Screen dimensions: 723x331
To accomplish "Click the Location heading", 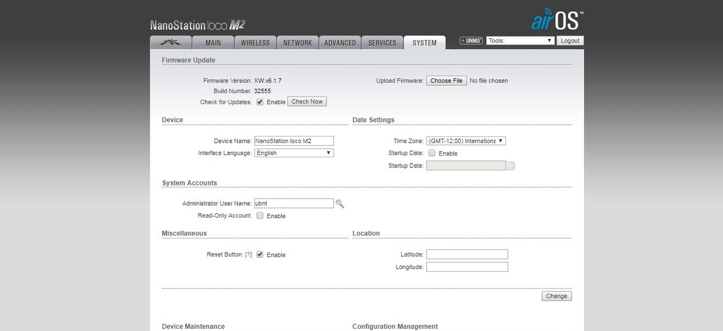I will 366,233.
